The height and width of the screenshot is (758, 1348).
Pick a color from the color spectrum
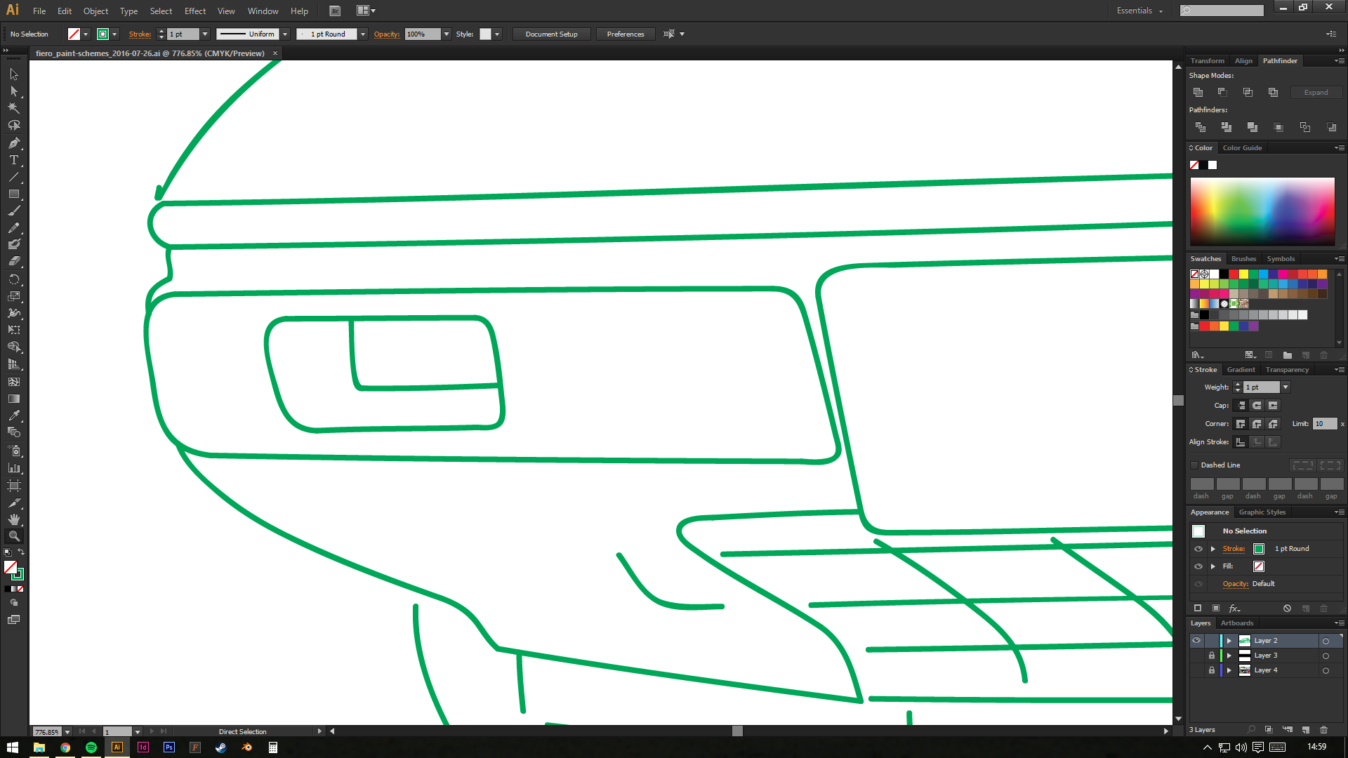click(x=1262, y=211)
